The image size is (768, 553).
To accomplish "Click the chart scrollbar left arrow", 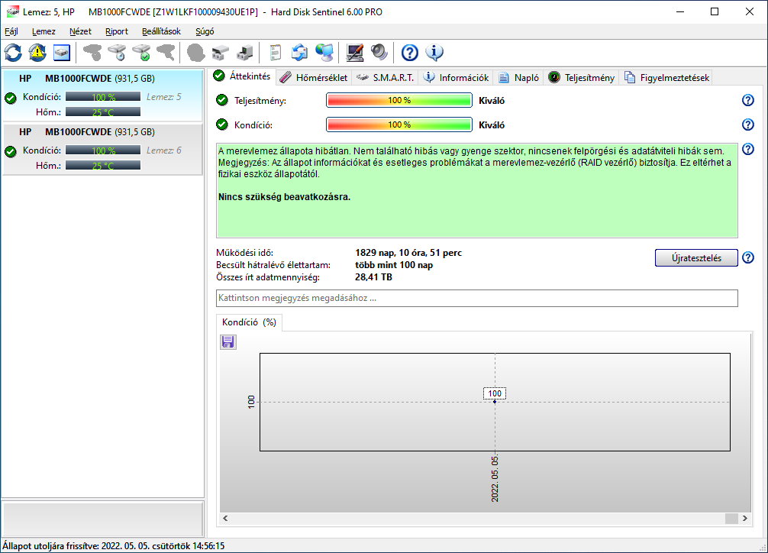I will coord(225,518).
